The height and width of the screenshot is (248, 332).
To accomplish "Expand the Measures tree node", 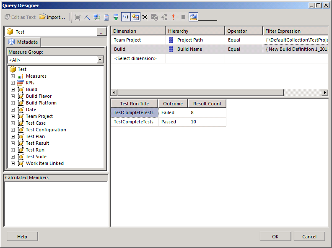I will coord(13,76).
